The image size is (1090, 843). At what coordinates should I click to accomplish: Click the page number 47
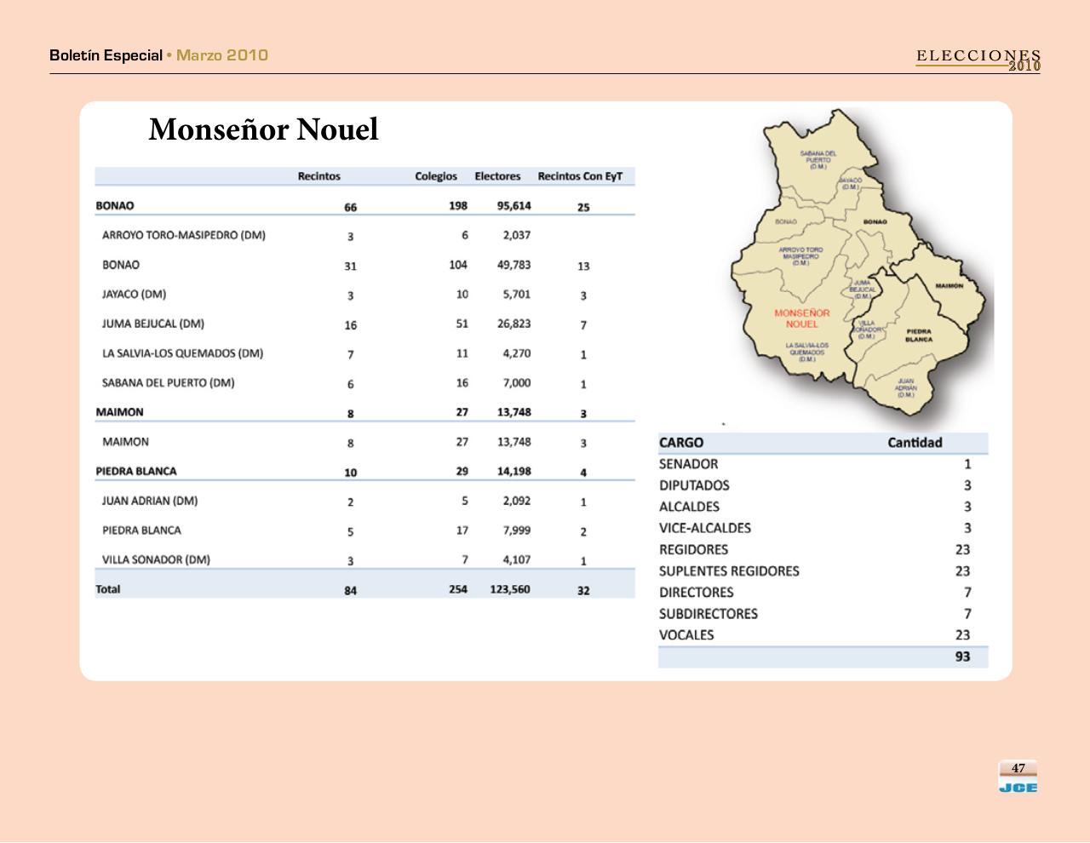(x=1018, y=768)
